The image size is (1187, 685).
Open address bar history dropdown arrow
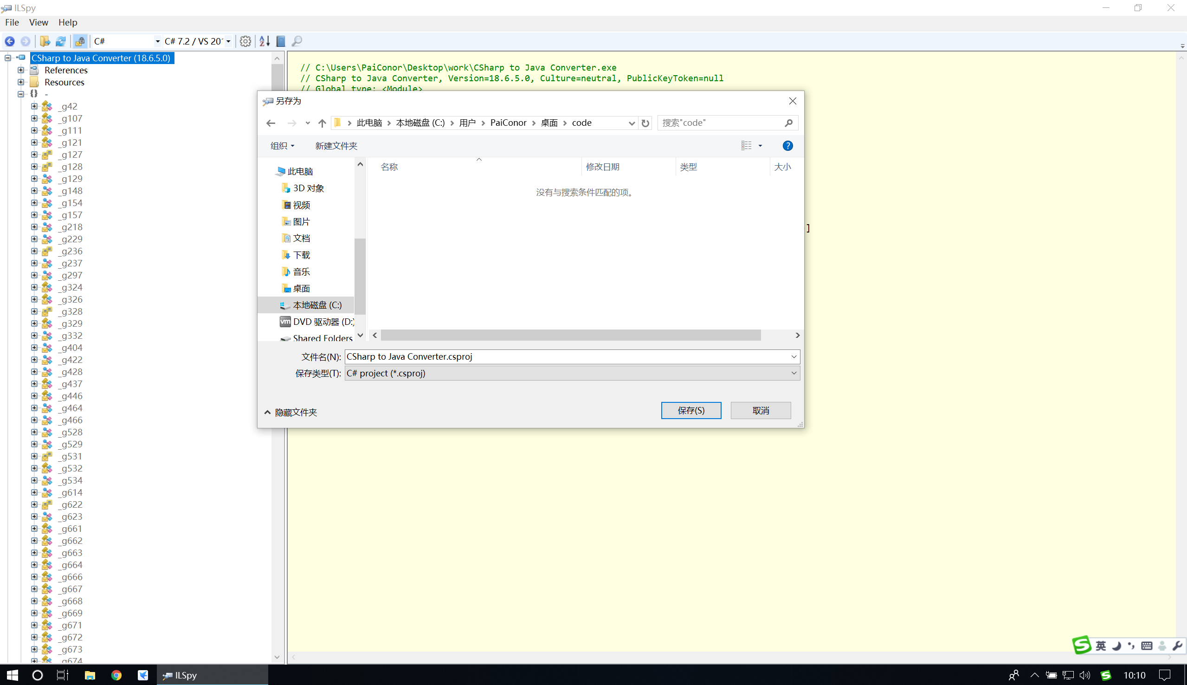click(632, 123)
